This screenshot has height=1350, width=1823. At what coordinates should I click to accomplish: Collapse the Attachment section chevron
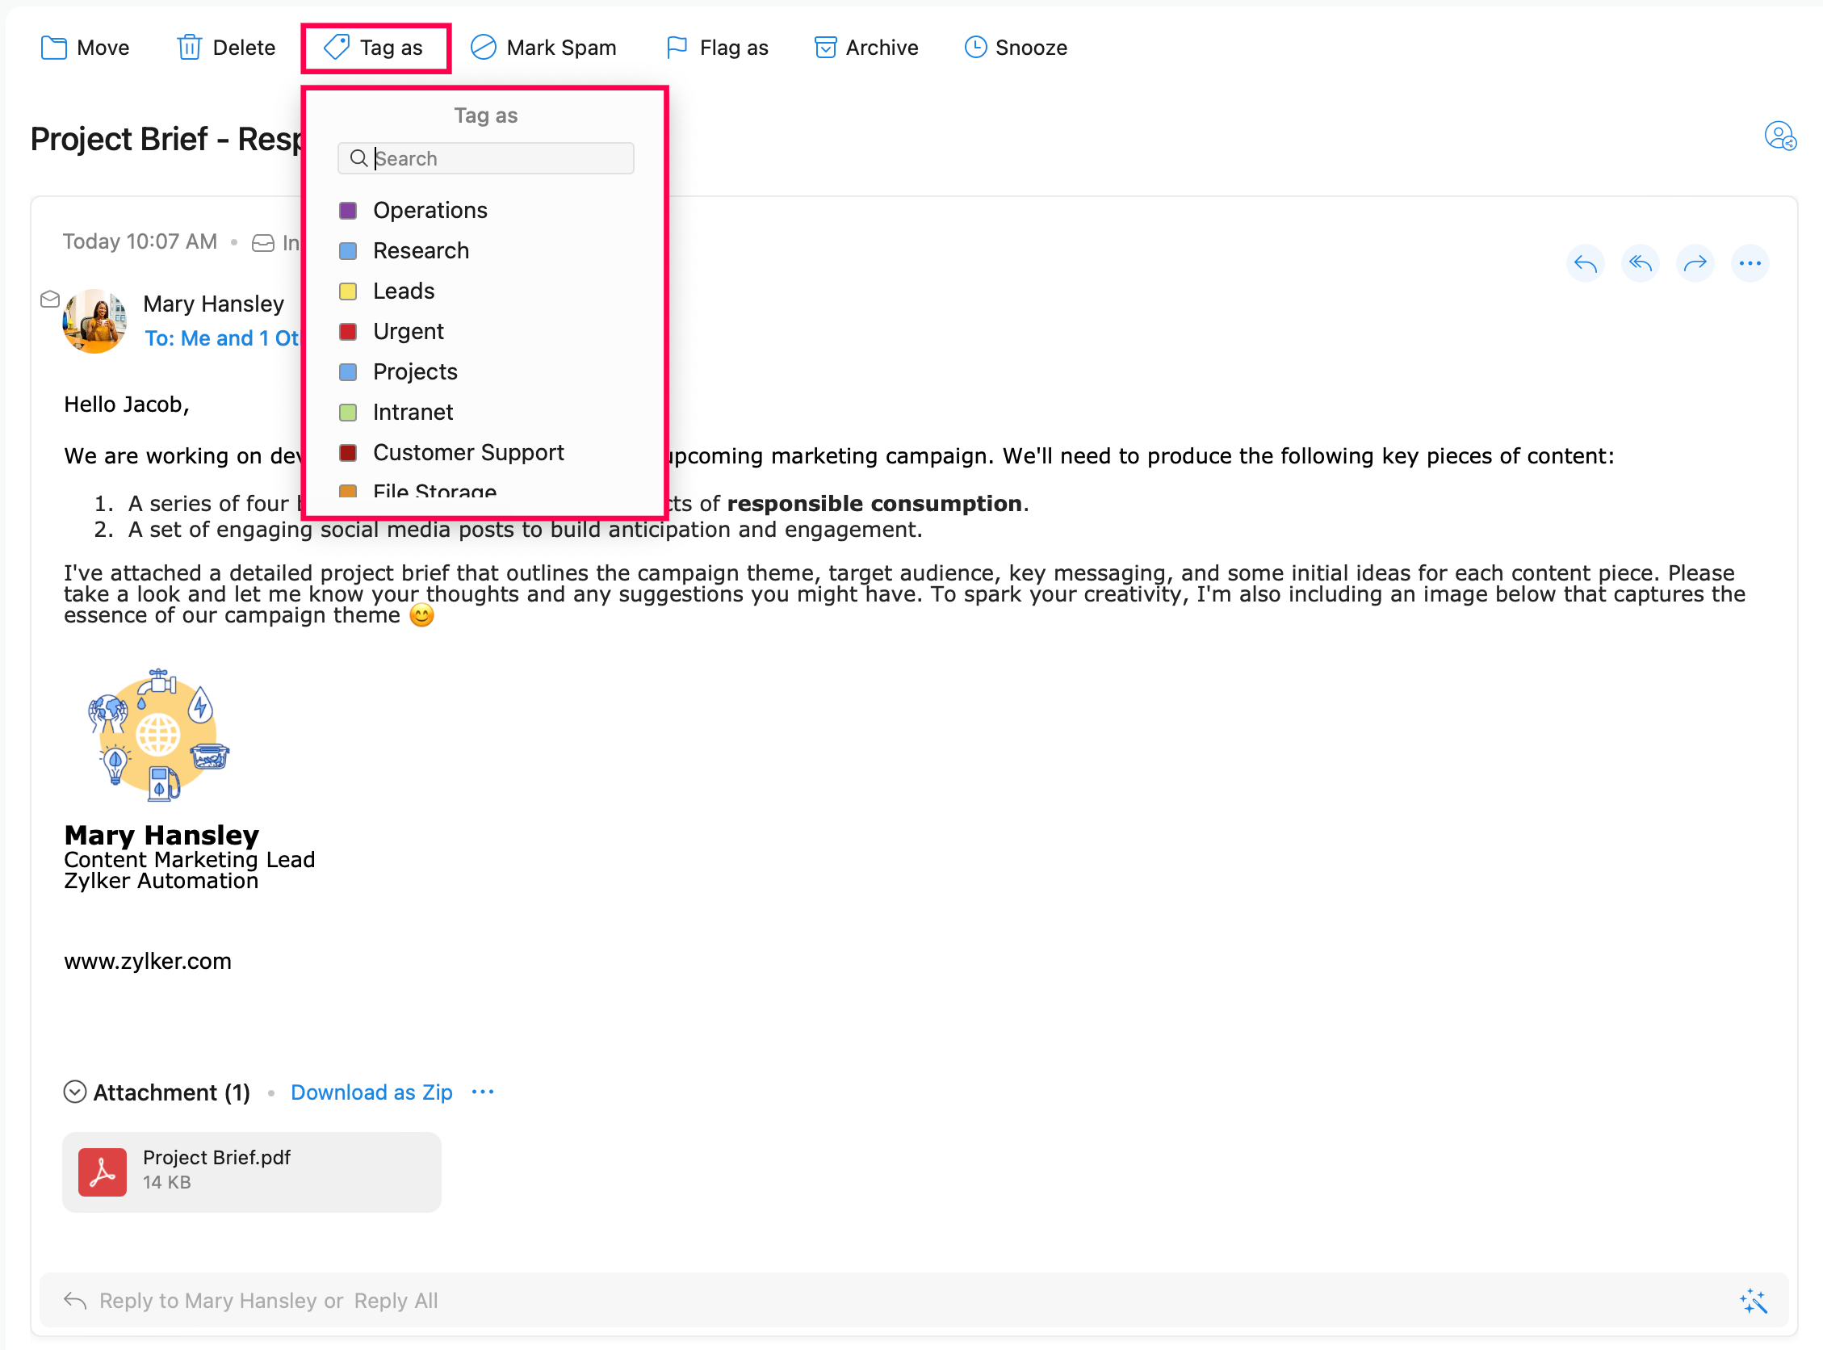click(74, 1092)
